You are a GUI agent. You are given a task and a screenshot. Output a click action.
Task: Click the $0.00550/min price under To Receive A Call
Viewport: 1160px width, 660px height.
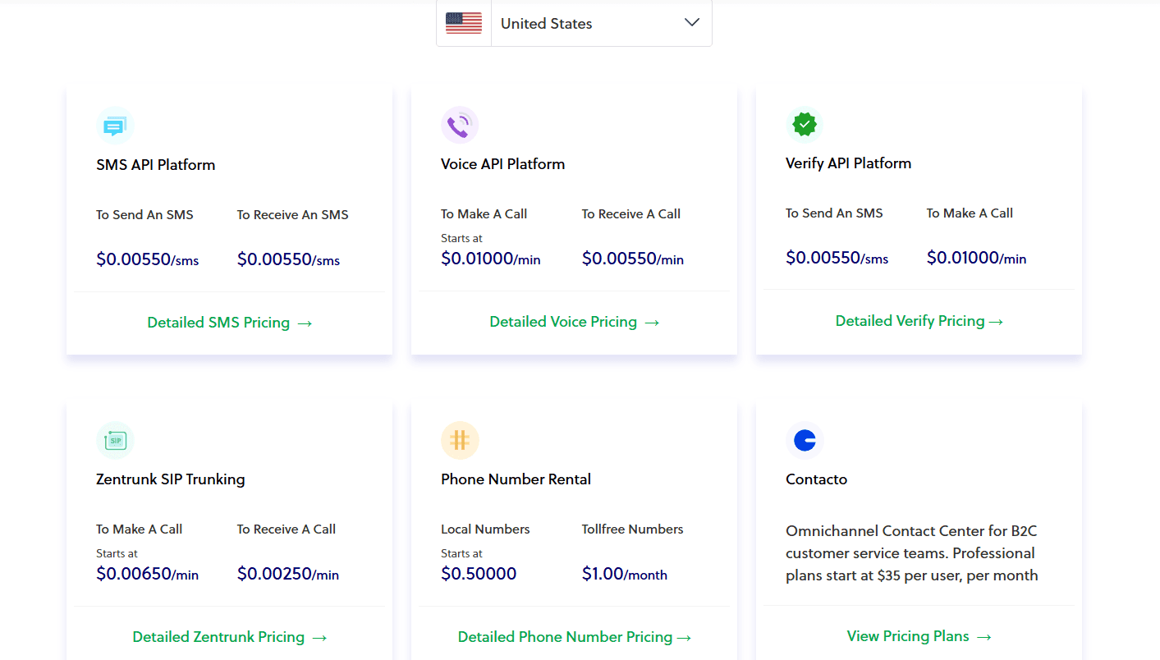click(633, 259)
